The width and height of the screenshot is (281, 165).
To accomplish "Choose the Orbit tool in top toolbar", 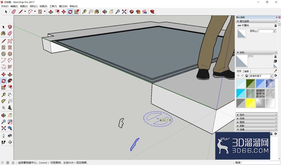I will (105, 12).
